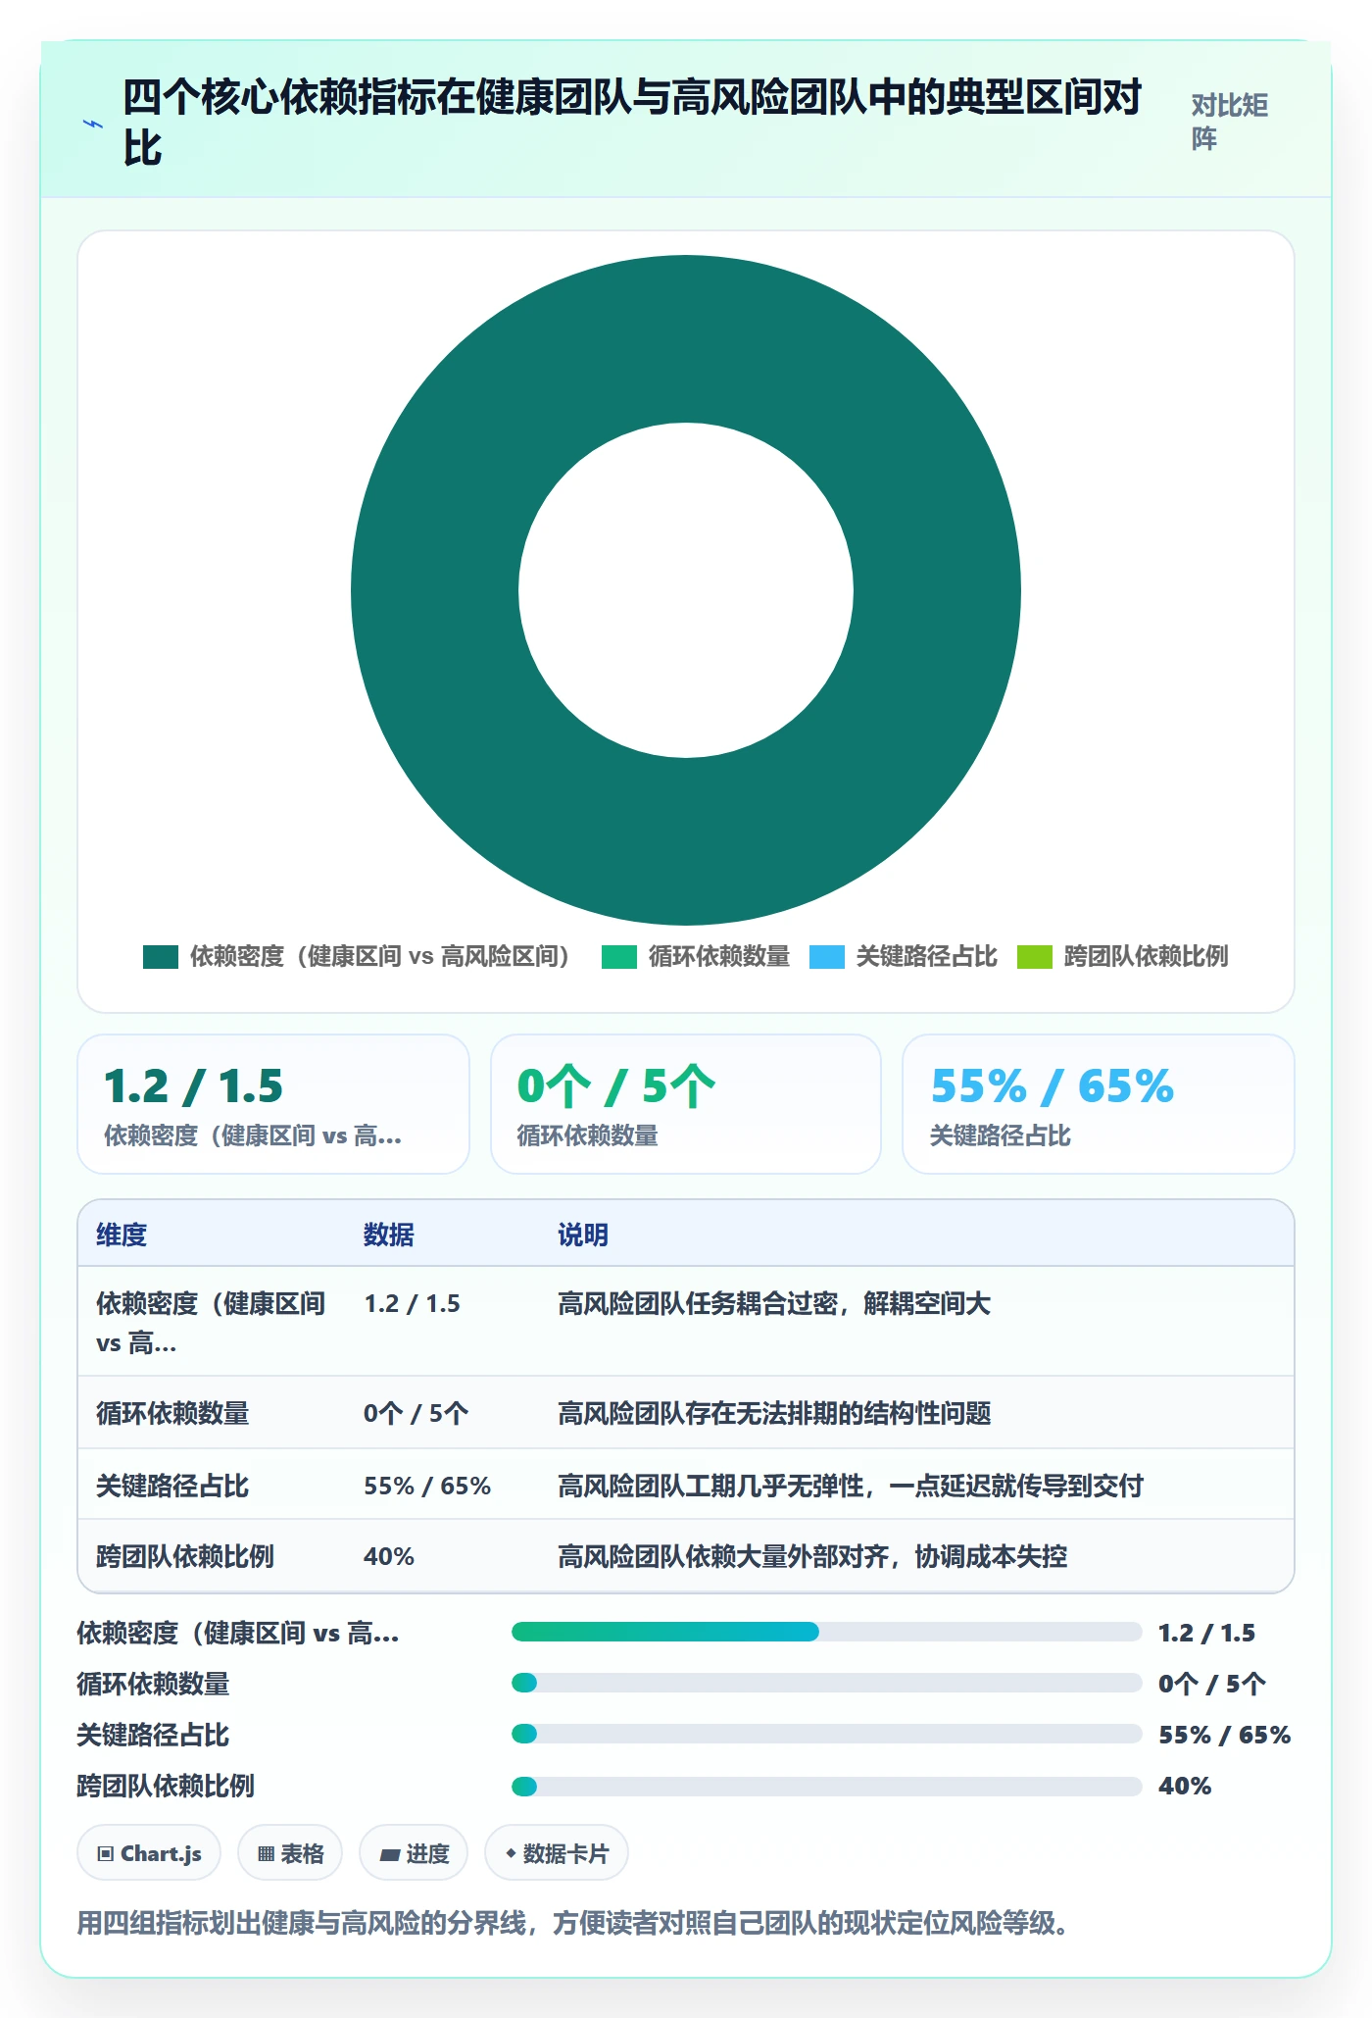Open the 55% / 65% 关键路径占比 stat card
The image size is (1372, 2018).
[x=1099, y=1104]
